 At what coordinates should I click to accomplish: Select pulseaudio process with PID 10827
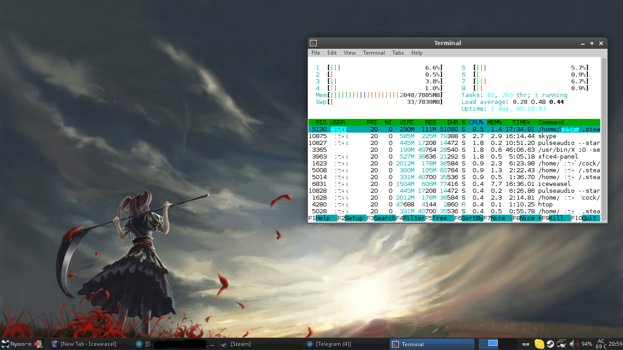[454, 143]
